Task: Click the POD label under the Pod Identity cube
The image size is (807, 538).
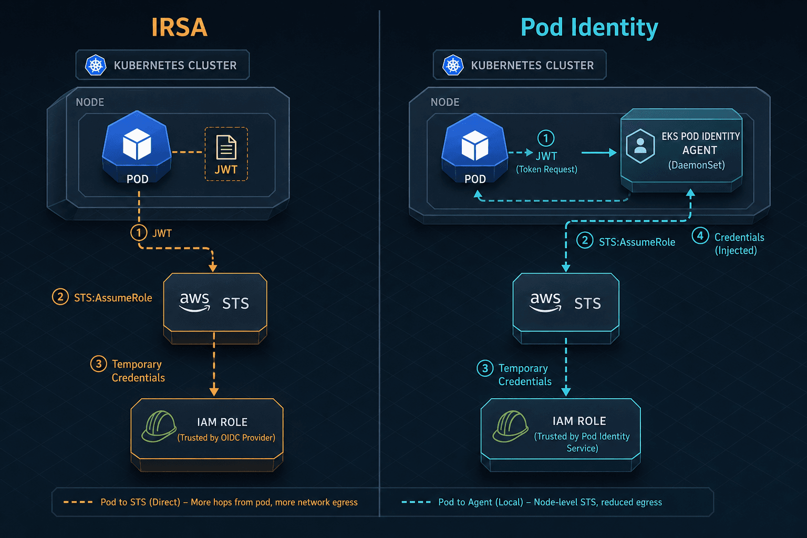Action: click(475, 179)
